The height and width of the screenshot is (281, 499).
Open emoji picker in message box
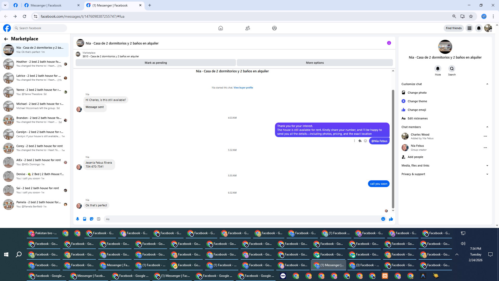pyautogui.click(x=383, y=219)
